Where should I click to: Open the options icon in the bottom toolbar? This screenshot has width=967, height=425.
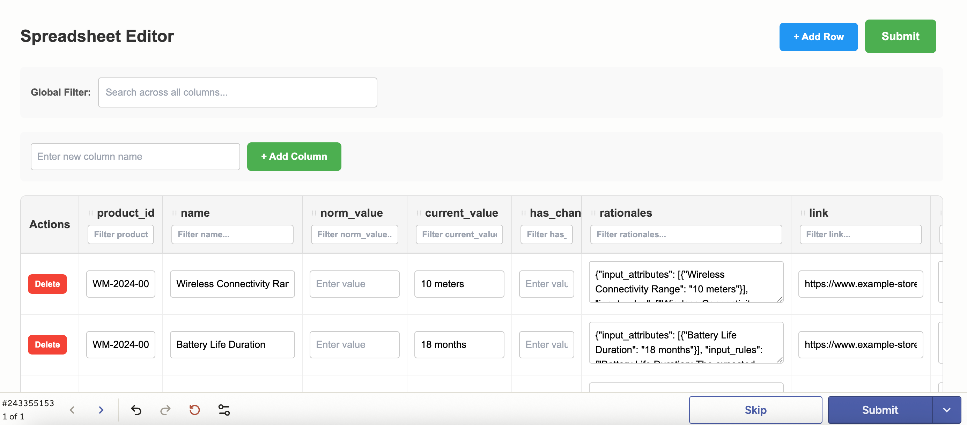[224, 410]
